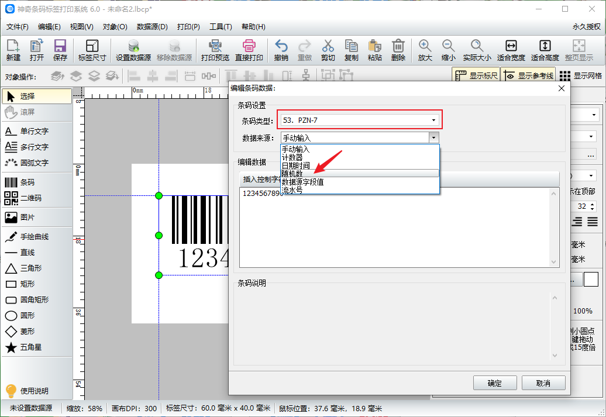Open 条码类型 dropdown showing PZN-7

click(x=360, y=120)
